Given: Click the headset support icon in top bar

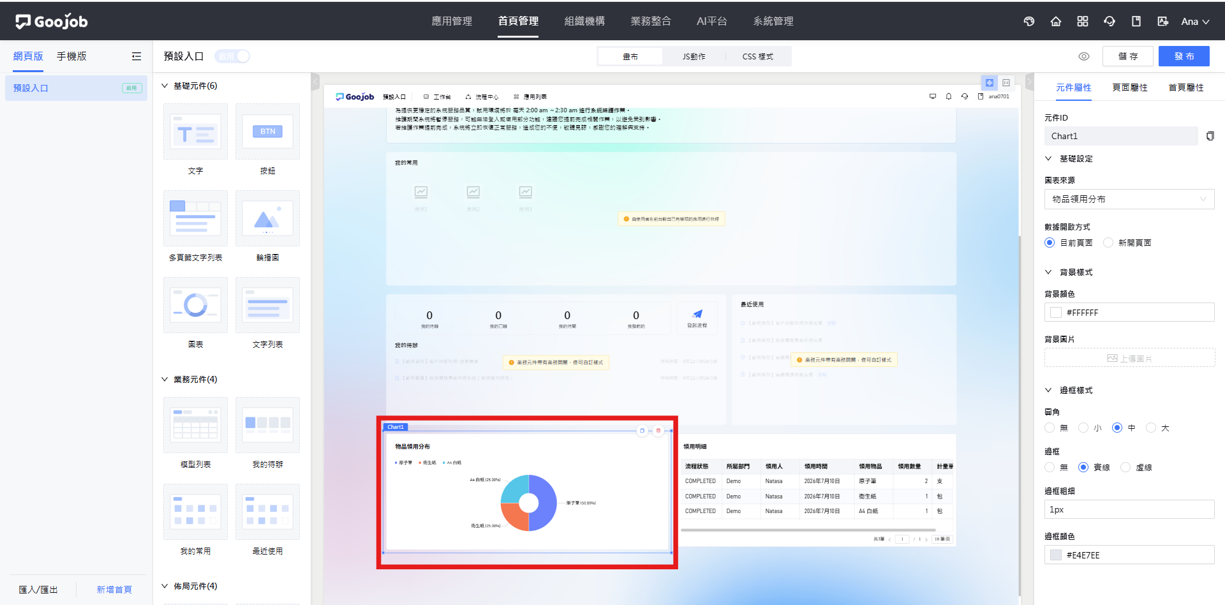Looking at the screenshot, I should (x=1110, y=21).
